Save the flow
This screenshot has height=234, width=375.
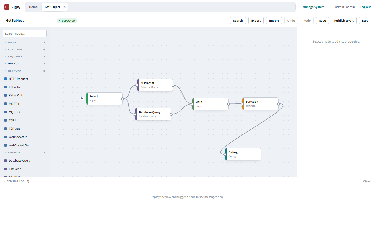323,21
